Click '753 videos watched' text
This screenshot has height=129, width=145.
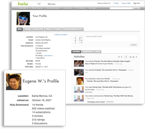(43, 48)
